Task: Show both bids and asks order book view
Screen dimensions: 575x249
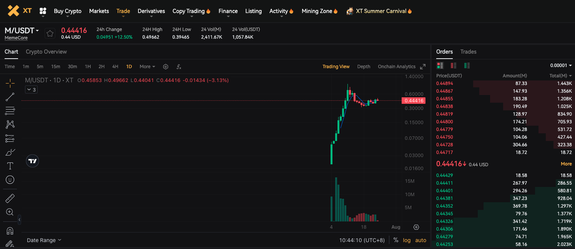Action: pos(440,65)
